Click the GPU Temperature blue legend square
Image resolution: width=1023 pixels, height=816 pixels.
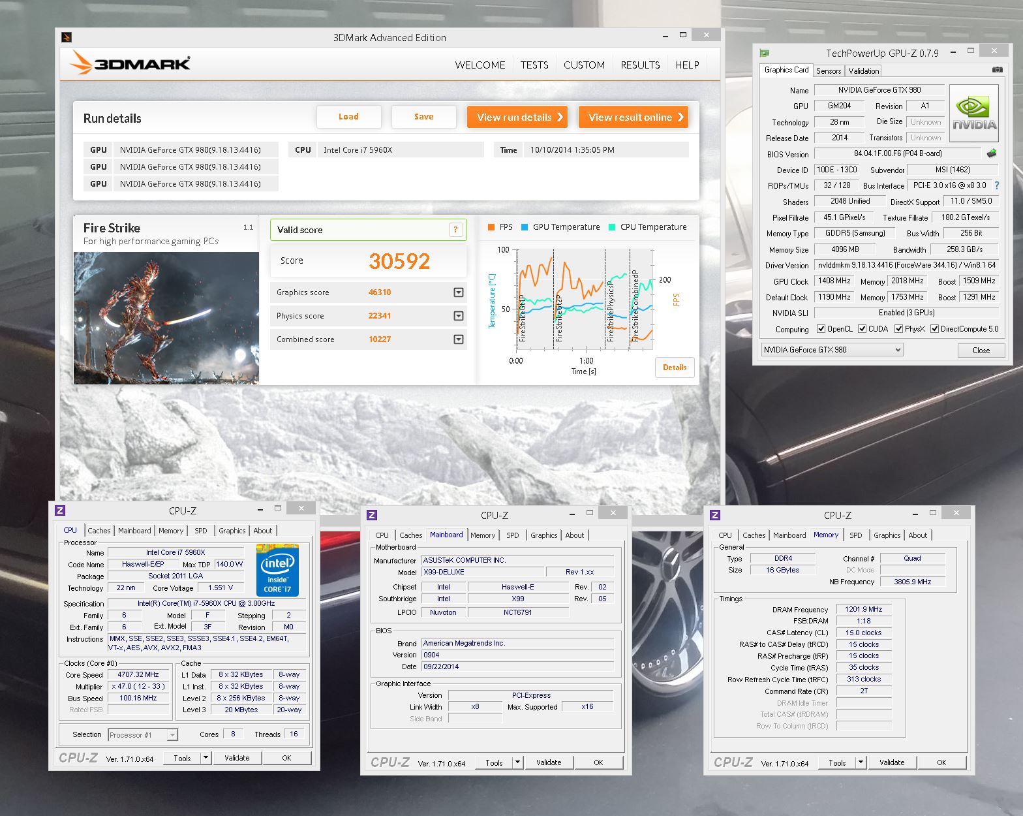pos(525,227)
